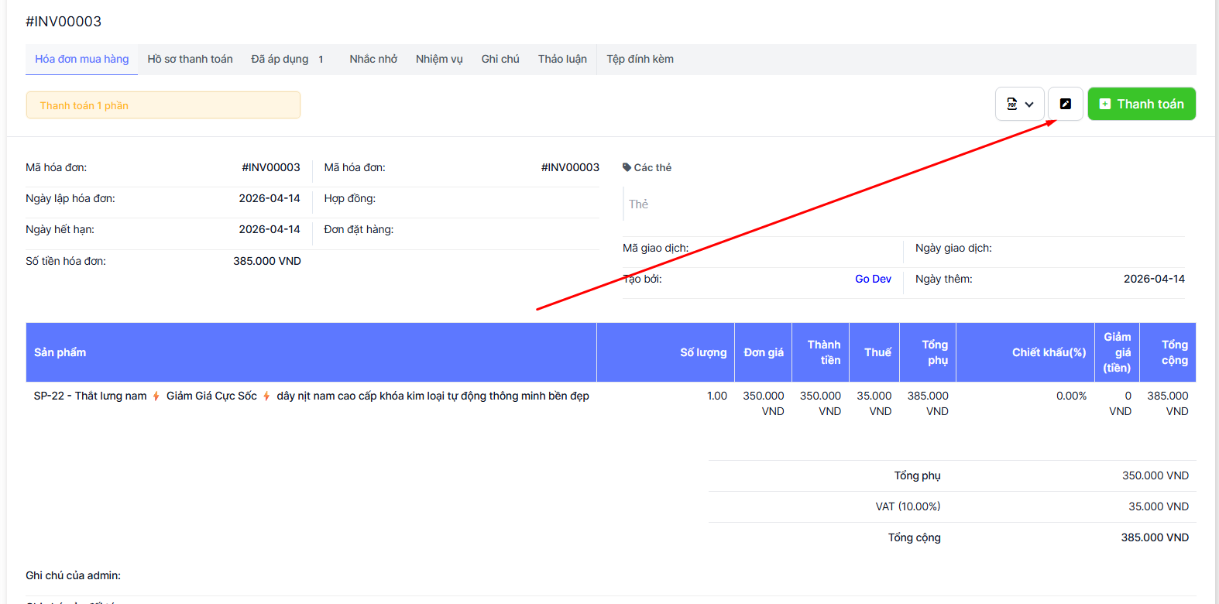Click the Go Dev creator link
The height and width of the screenshot is (604, 1219).
coord(873,279)
